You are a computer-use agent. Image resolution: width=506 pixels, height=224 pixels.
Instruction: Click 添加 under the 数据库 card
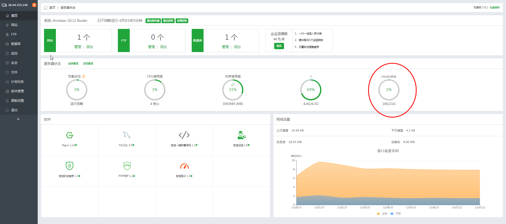[237, 47]
